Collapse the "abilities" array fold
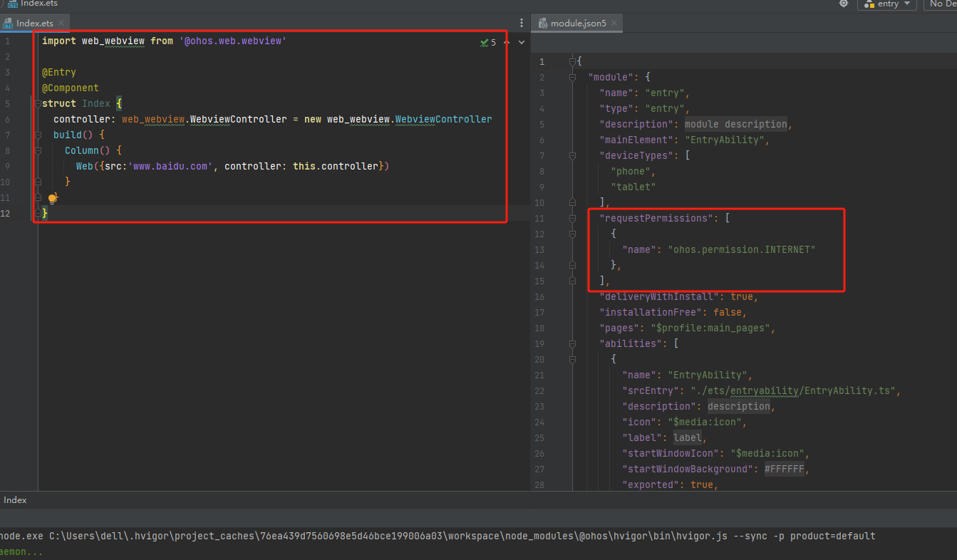 572,344
